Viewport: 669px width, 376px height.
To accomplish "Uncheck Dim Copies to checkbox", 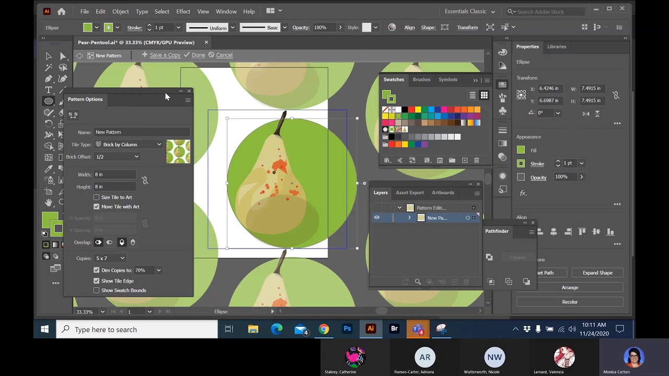I will 97,271.
